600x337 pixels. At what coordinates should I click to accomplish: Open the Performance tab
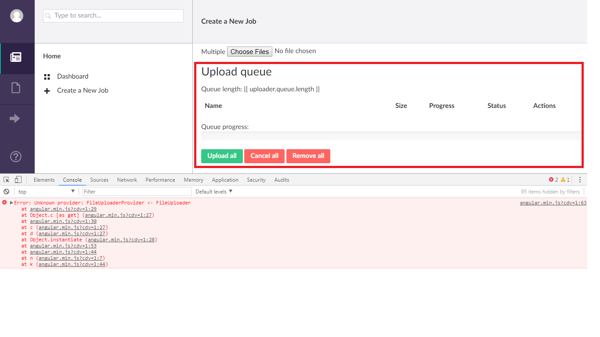(x=160, y=179)
